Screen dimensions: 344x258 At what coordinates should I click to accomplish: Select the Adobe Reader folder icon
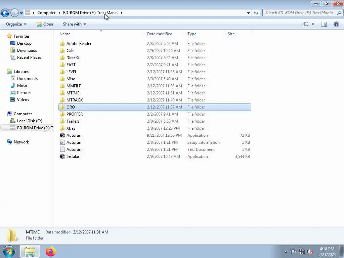62,43
